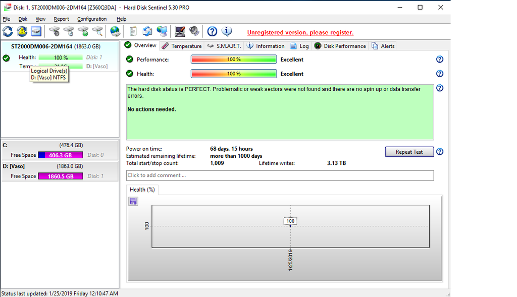Open the Configuration menu
The width and height of the screenshot is (517, 297).
[x=92, y=19]
